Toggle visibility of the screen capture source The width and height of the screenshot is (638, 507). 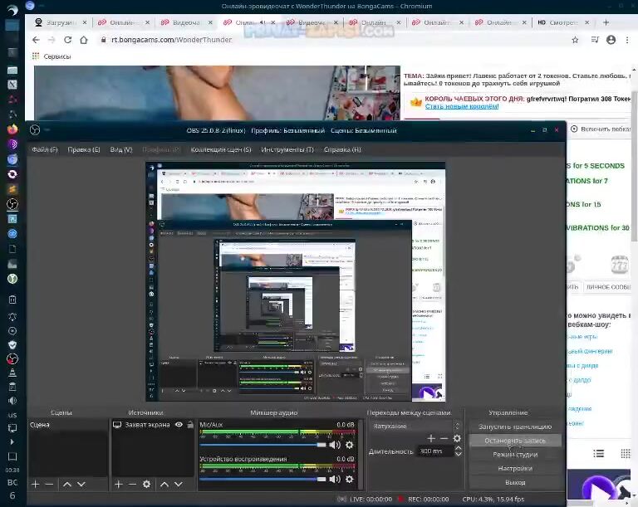tap(179, 425)
